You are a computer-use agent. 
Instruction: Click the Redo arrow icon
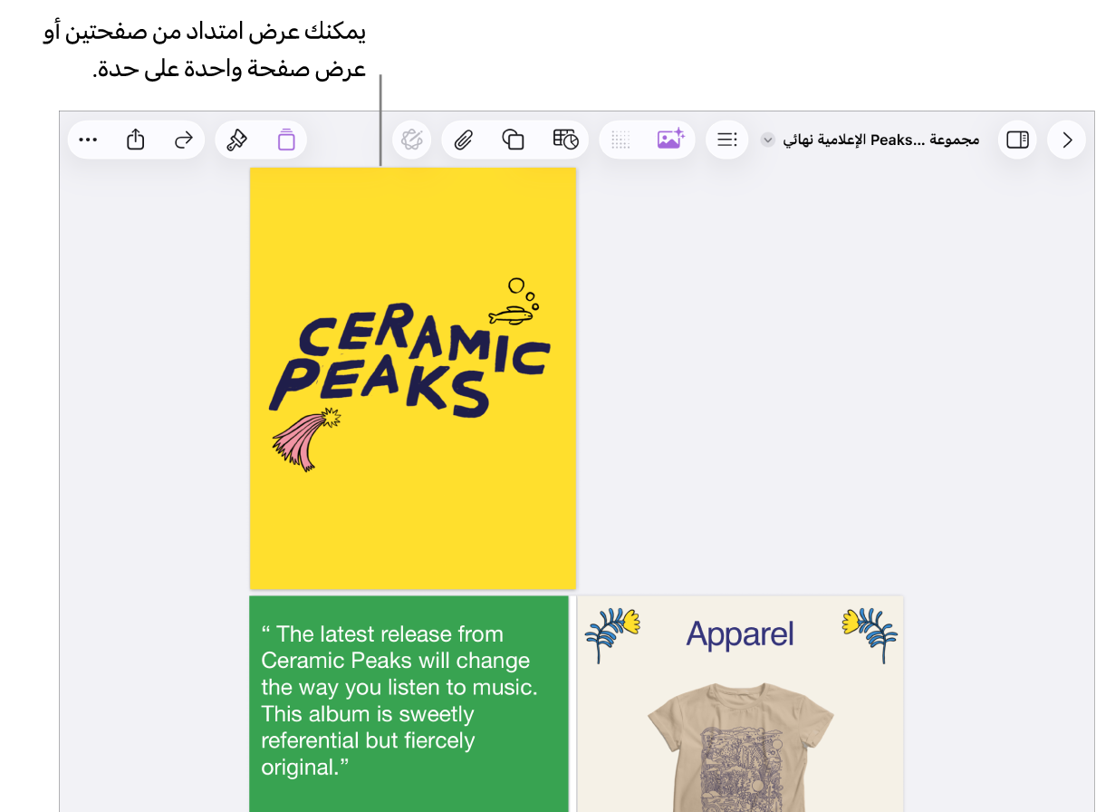(x=184, y=140)
